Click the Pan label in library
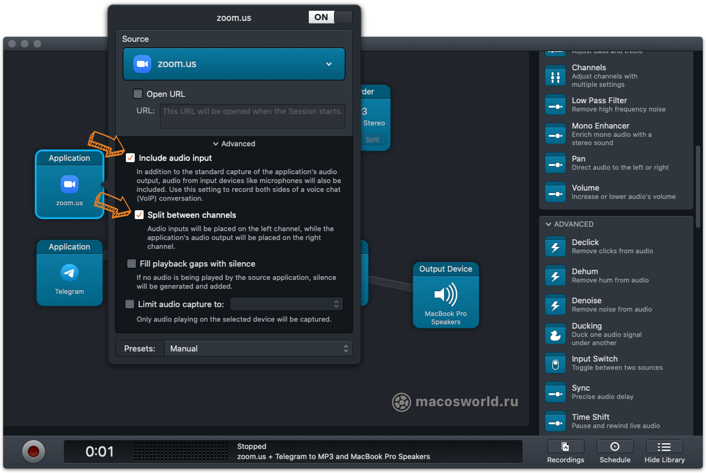 point(579,159)
